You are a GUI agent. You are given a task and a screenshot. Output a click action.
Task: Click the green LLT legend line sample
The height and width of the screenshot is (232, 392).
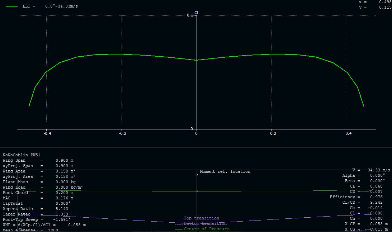(12, 6)
